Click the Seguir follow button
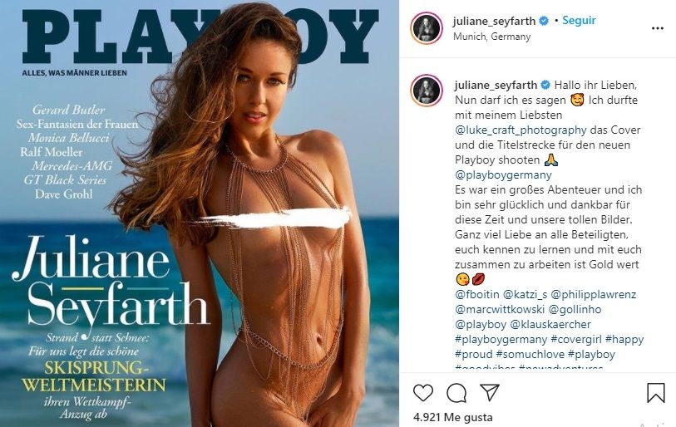Viewport: 676px width, 427px height. click(579, 20)
